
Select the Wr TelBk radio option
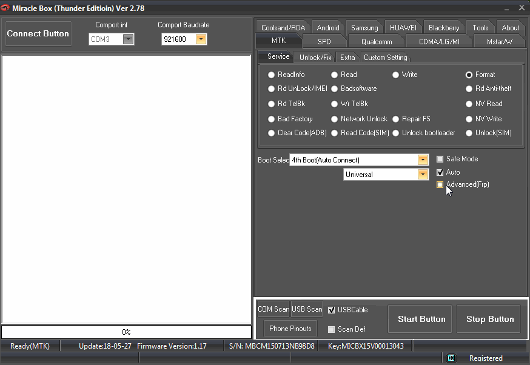click(x=334, y=104)
